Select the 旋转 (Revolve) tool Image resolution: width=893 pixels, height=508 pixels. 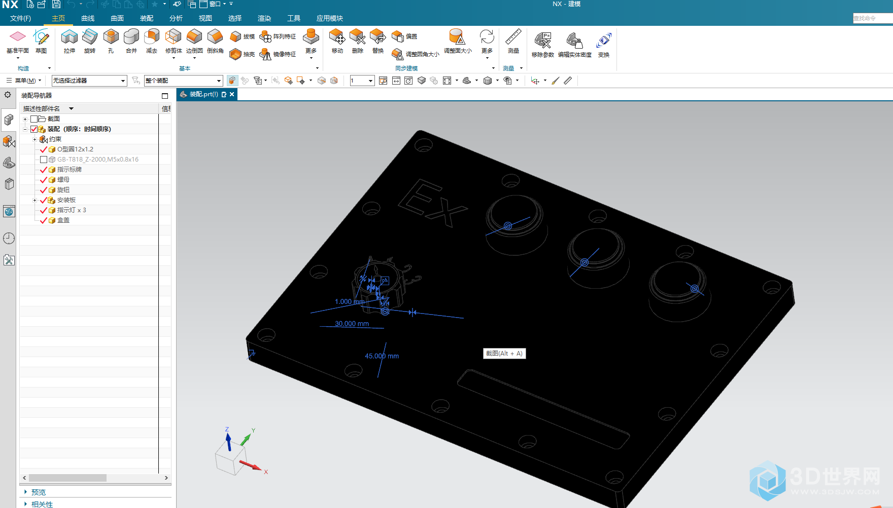point(90,42)
